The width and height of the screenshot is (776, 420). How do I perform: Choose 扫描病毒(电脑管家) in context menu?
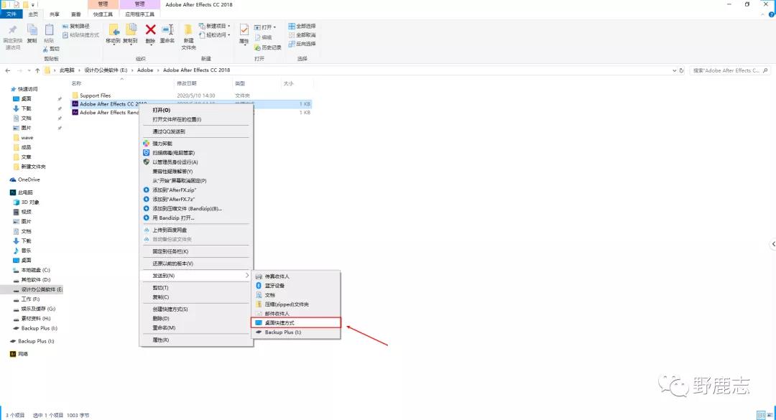tap(173, 153)
